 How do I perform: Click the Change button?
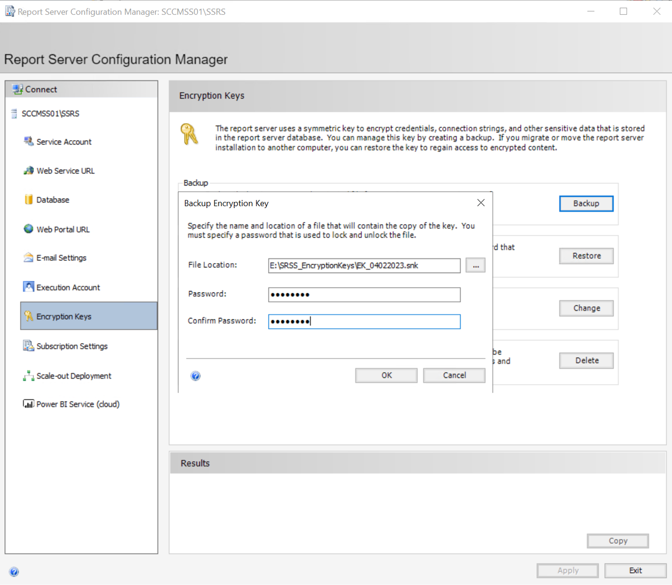click(x=586, y=308)
